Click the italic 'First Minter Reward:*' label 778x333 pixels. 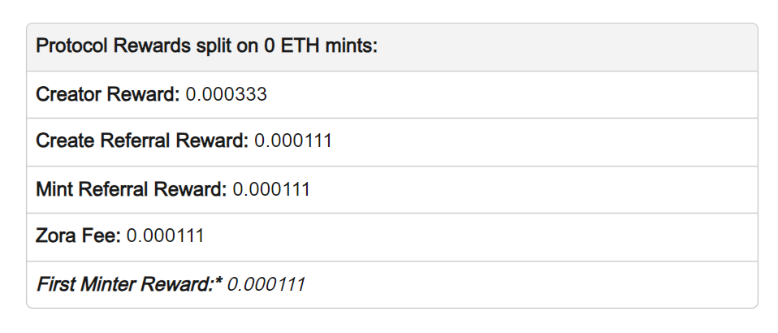coord(129,284)
